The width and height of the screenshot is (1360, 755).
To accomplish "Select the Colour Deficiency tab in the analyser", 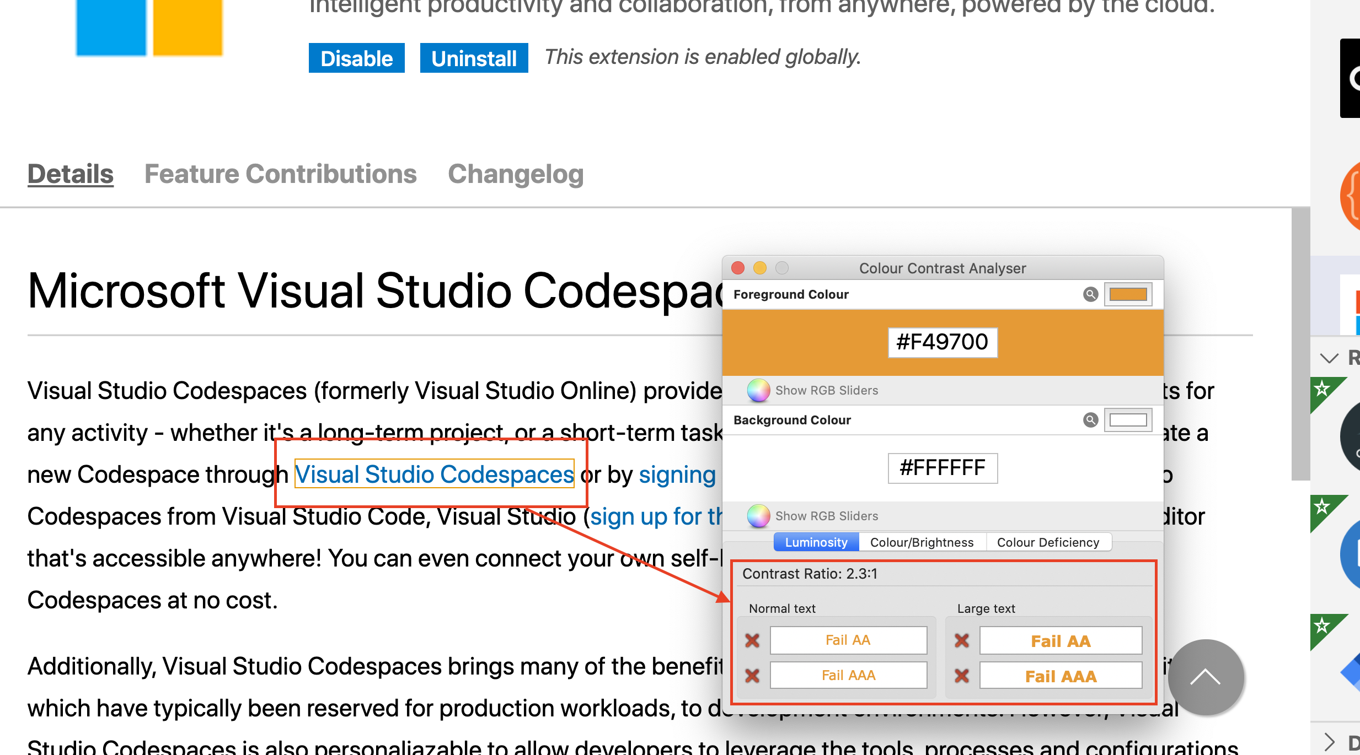I will (x=1048, y=542).
